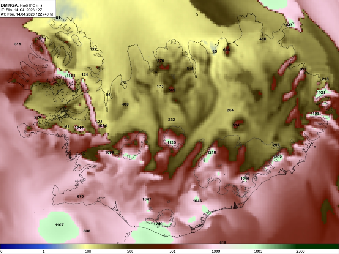The height and width of the screenshot is (254, 339).
Task: Click the legend label '501'
Action: point(173,251)
